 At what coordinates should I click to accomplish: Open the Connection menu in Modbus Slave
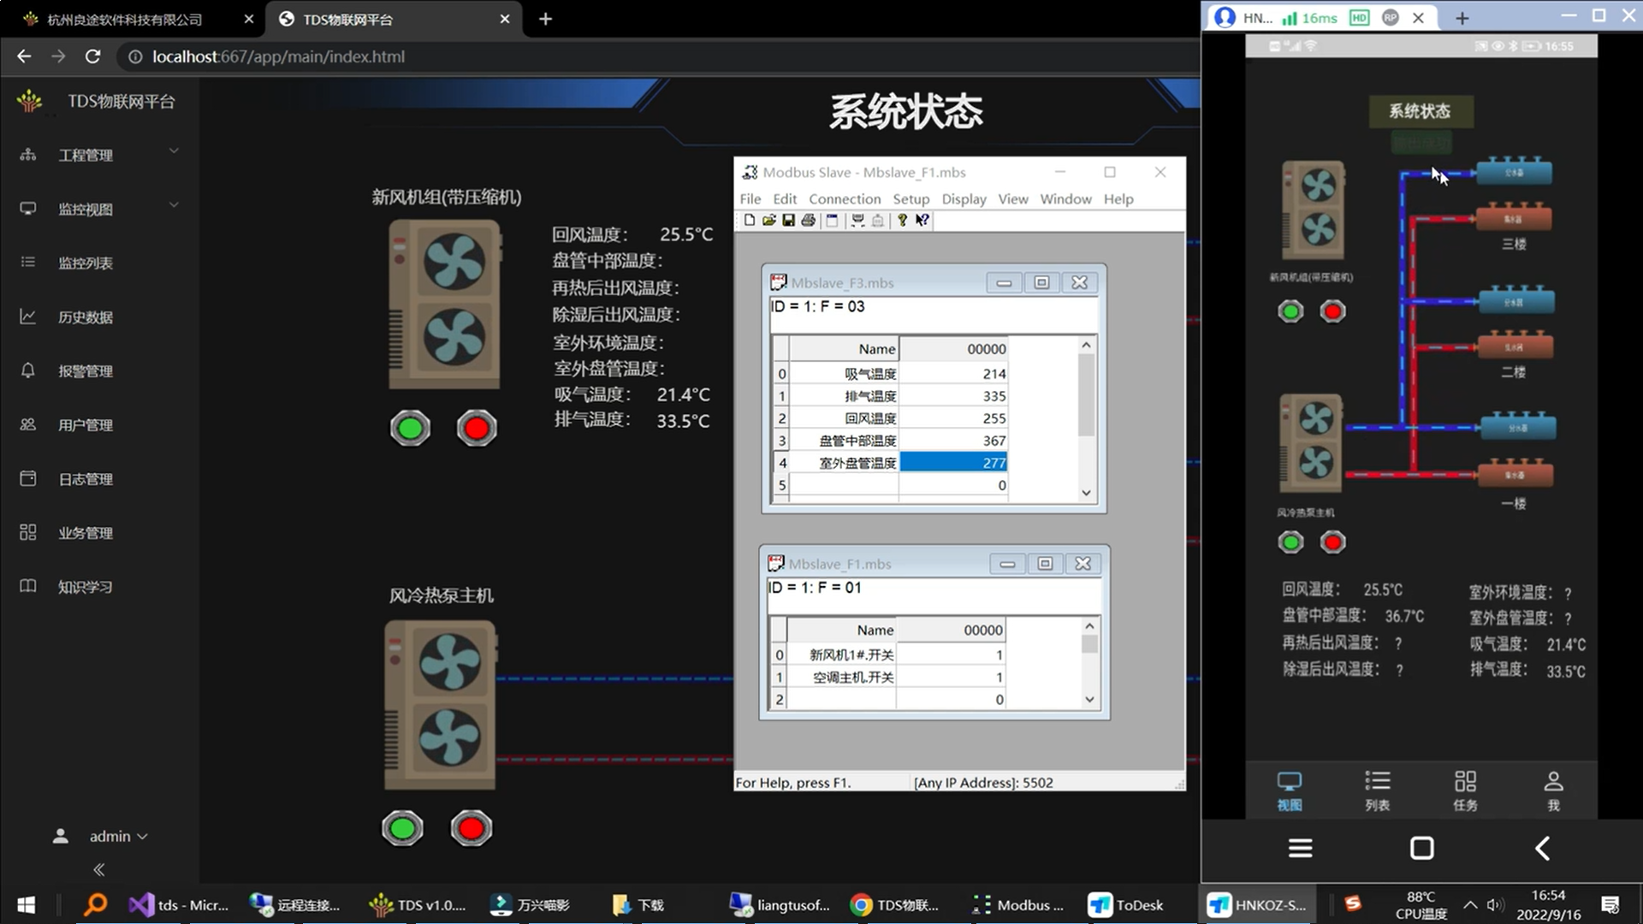(844, 198)
